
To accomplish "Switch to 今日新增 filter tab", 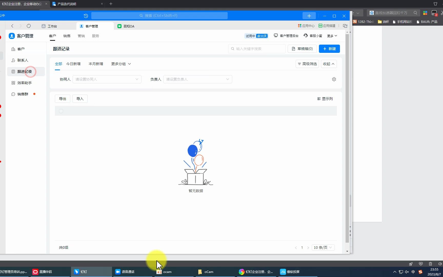I will [x=73, y=64].
